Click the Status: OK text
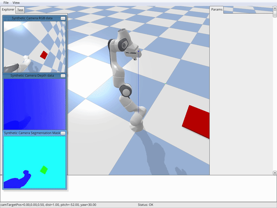 pos(145,205)
